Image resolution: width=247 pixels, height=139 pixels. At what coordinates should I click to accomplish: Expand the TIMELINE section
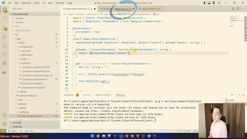[x=34, y=127]
